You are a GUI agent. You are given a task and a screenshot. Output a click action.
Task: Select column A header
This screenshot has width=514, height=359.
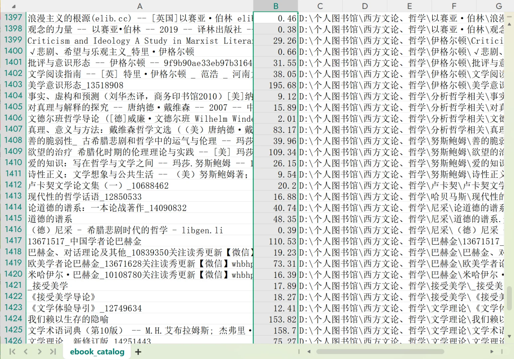click(x=140, y=6)
